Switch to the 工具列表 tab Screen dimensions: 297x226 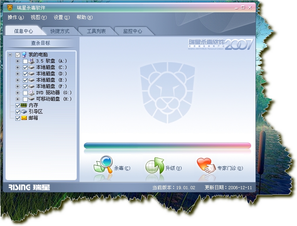pos(96,31)
